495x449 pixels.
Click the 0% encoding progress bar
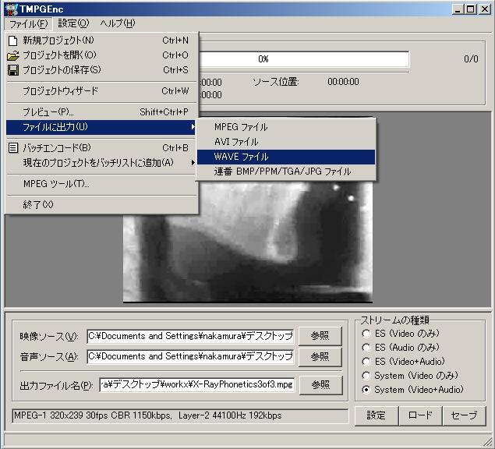[x=304, y=59]
